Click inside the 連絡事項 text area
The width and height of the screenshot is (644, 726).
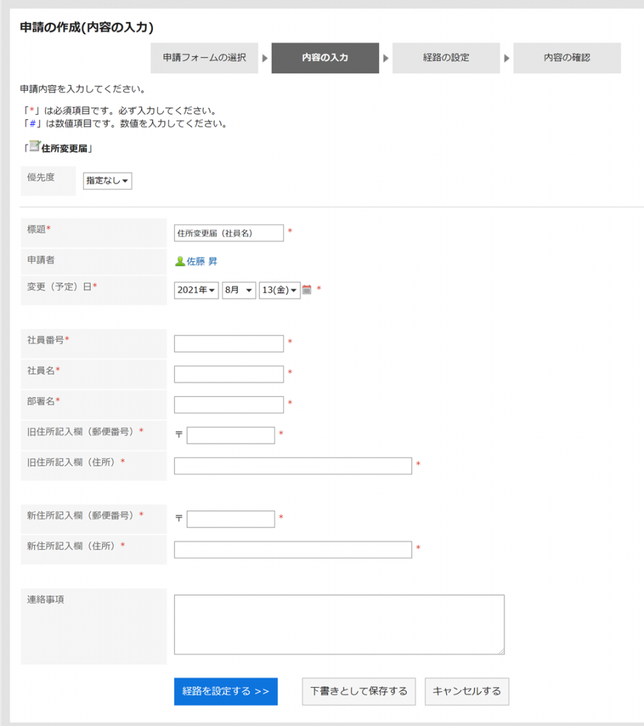click(339, 625)
